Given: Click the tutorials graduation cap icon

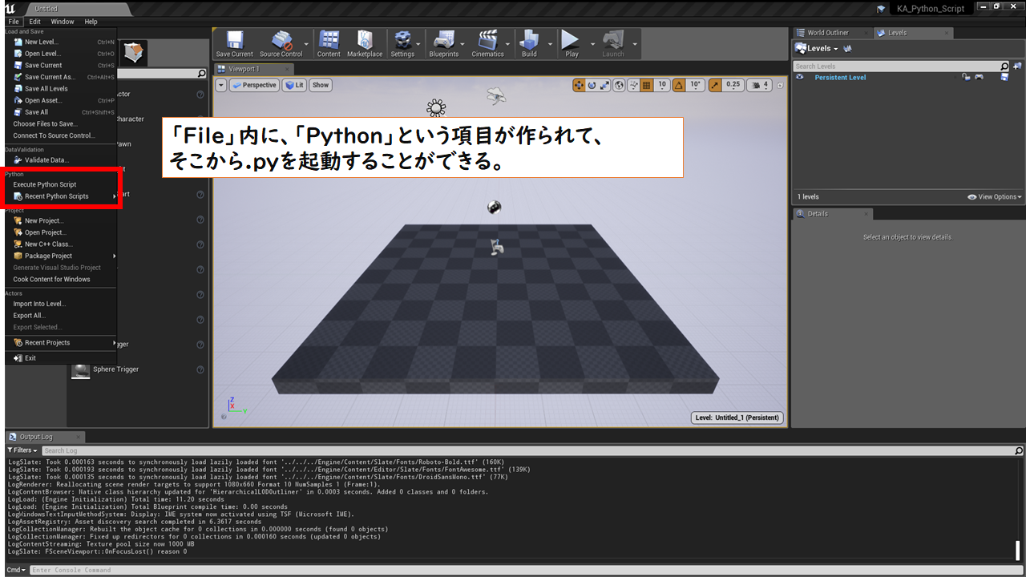Looking at the screenshot, I should (x=882, y=9).
